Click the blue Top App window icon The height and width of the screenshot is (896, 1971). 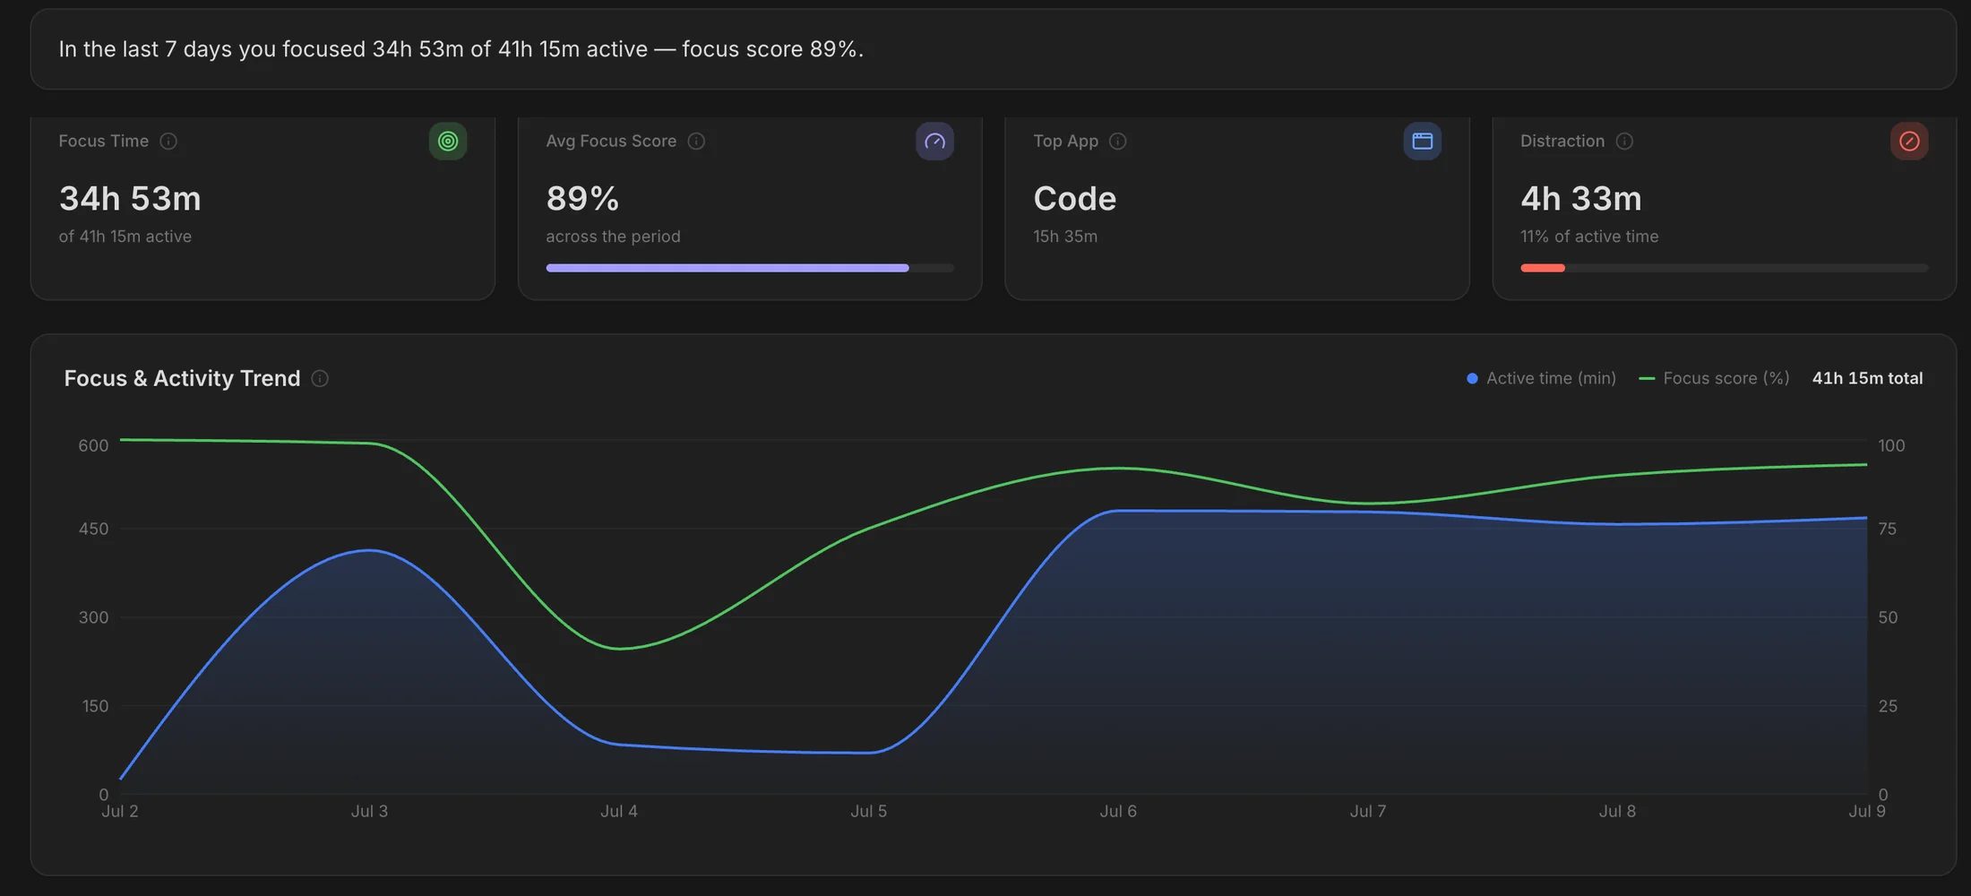1422,142
